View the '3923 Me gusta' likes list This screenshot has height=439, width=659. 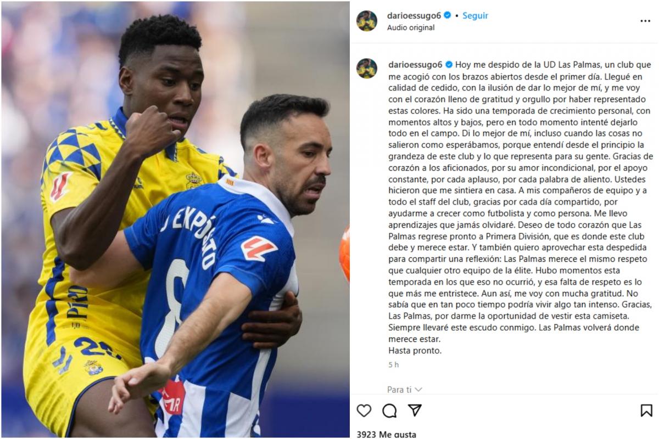386,434
